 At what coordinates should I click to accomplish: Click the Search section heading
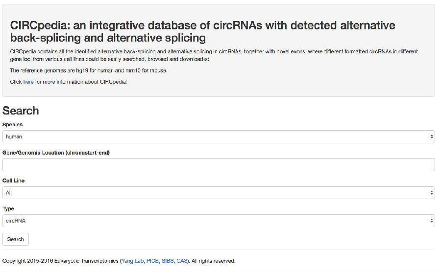tap(21, 111)
